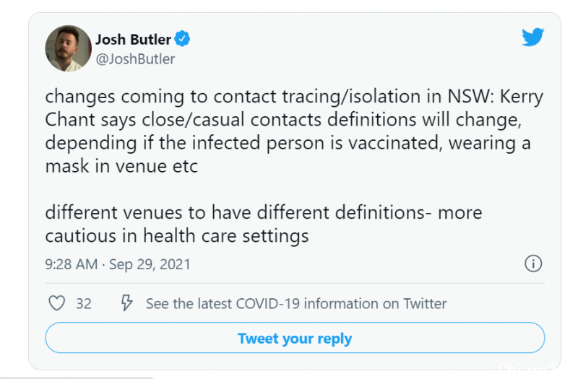This screenshot has width=578, height=379.
Task: Click the 9:28 AM timestamp
Action: 71,264
